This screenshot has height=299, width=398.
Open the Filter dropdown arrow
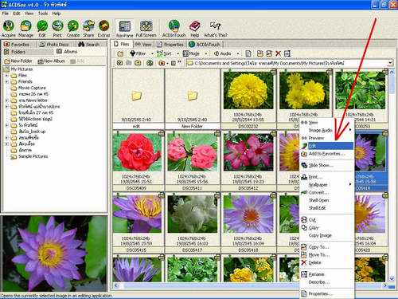152,53
